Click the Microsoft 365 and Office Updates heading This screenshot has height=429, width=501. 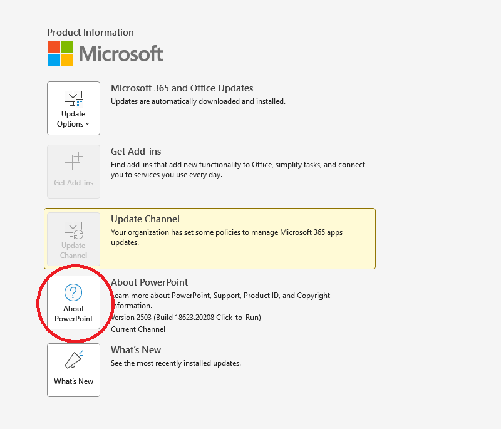point(182,88)
